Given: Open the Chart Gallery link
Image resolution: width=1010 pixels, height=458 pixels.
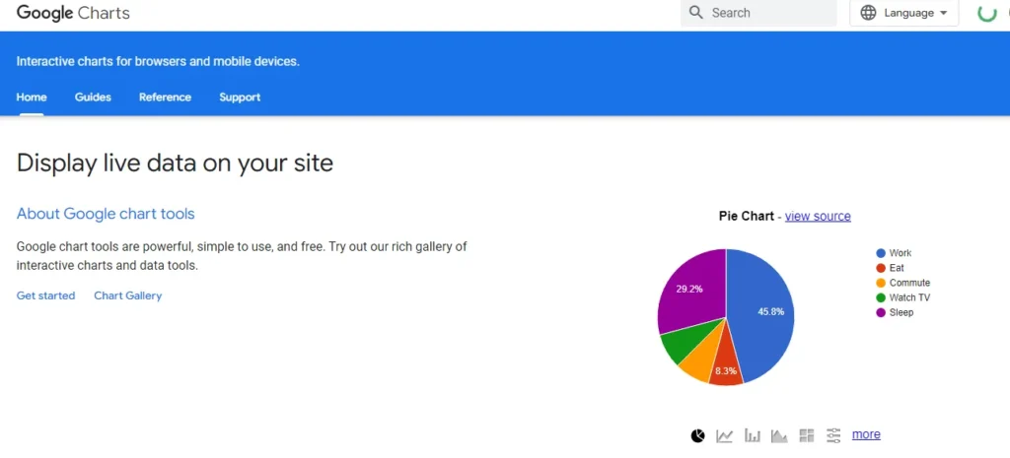Looking at the screenshot, I should coord(127,295).
